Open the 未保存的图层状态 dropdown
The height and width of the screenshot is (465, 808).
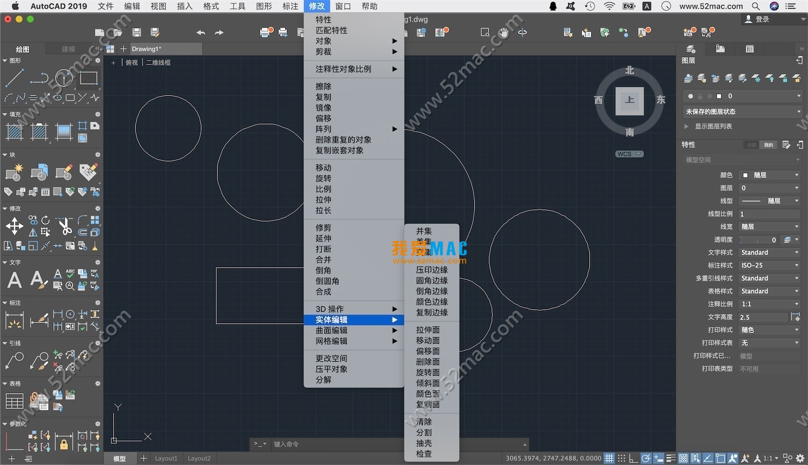[742, 112]
